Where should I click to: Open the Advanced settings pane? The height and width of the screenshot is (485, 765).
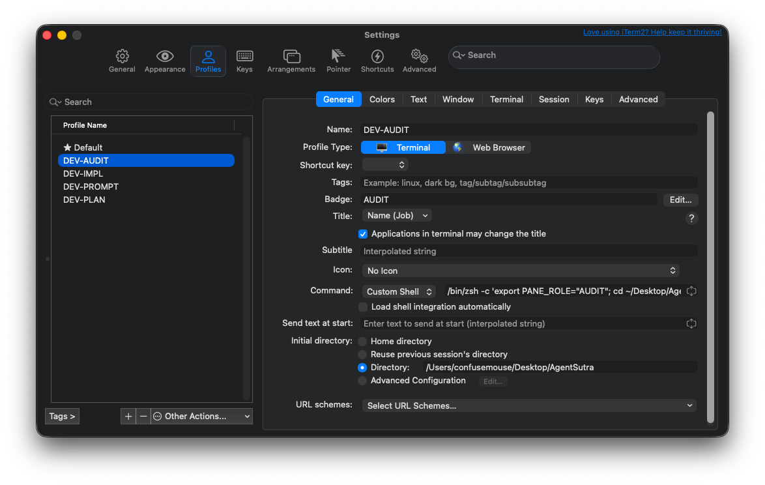pos(419,60)
